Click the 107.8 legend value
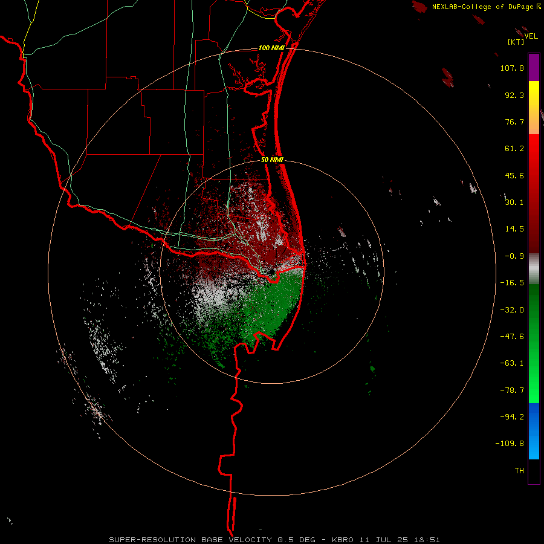Image resolution: width=544 pixels, height=544 pixels. 512,68
